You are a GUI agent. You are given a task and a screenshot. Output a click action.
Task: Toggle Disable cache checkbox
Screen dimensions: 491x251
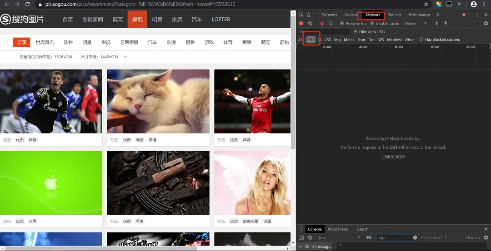click(372, 24)
